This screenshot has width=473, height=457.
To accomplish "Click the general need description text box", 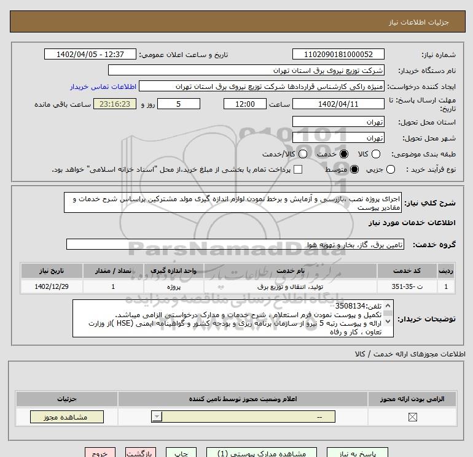I will coord(233,203).
